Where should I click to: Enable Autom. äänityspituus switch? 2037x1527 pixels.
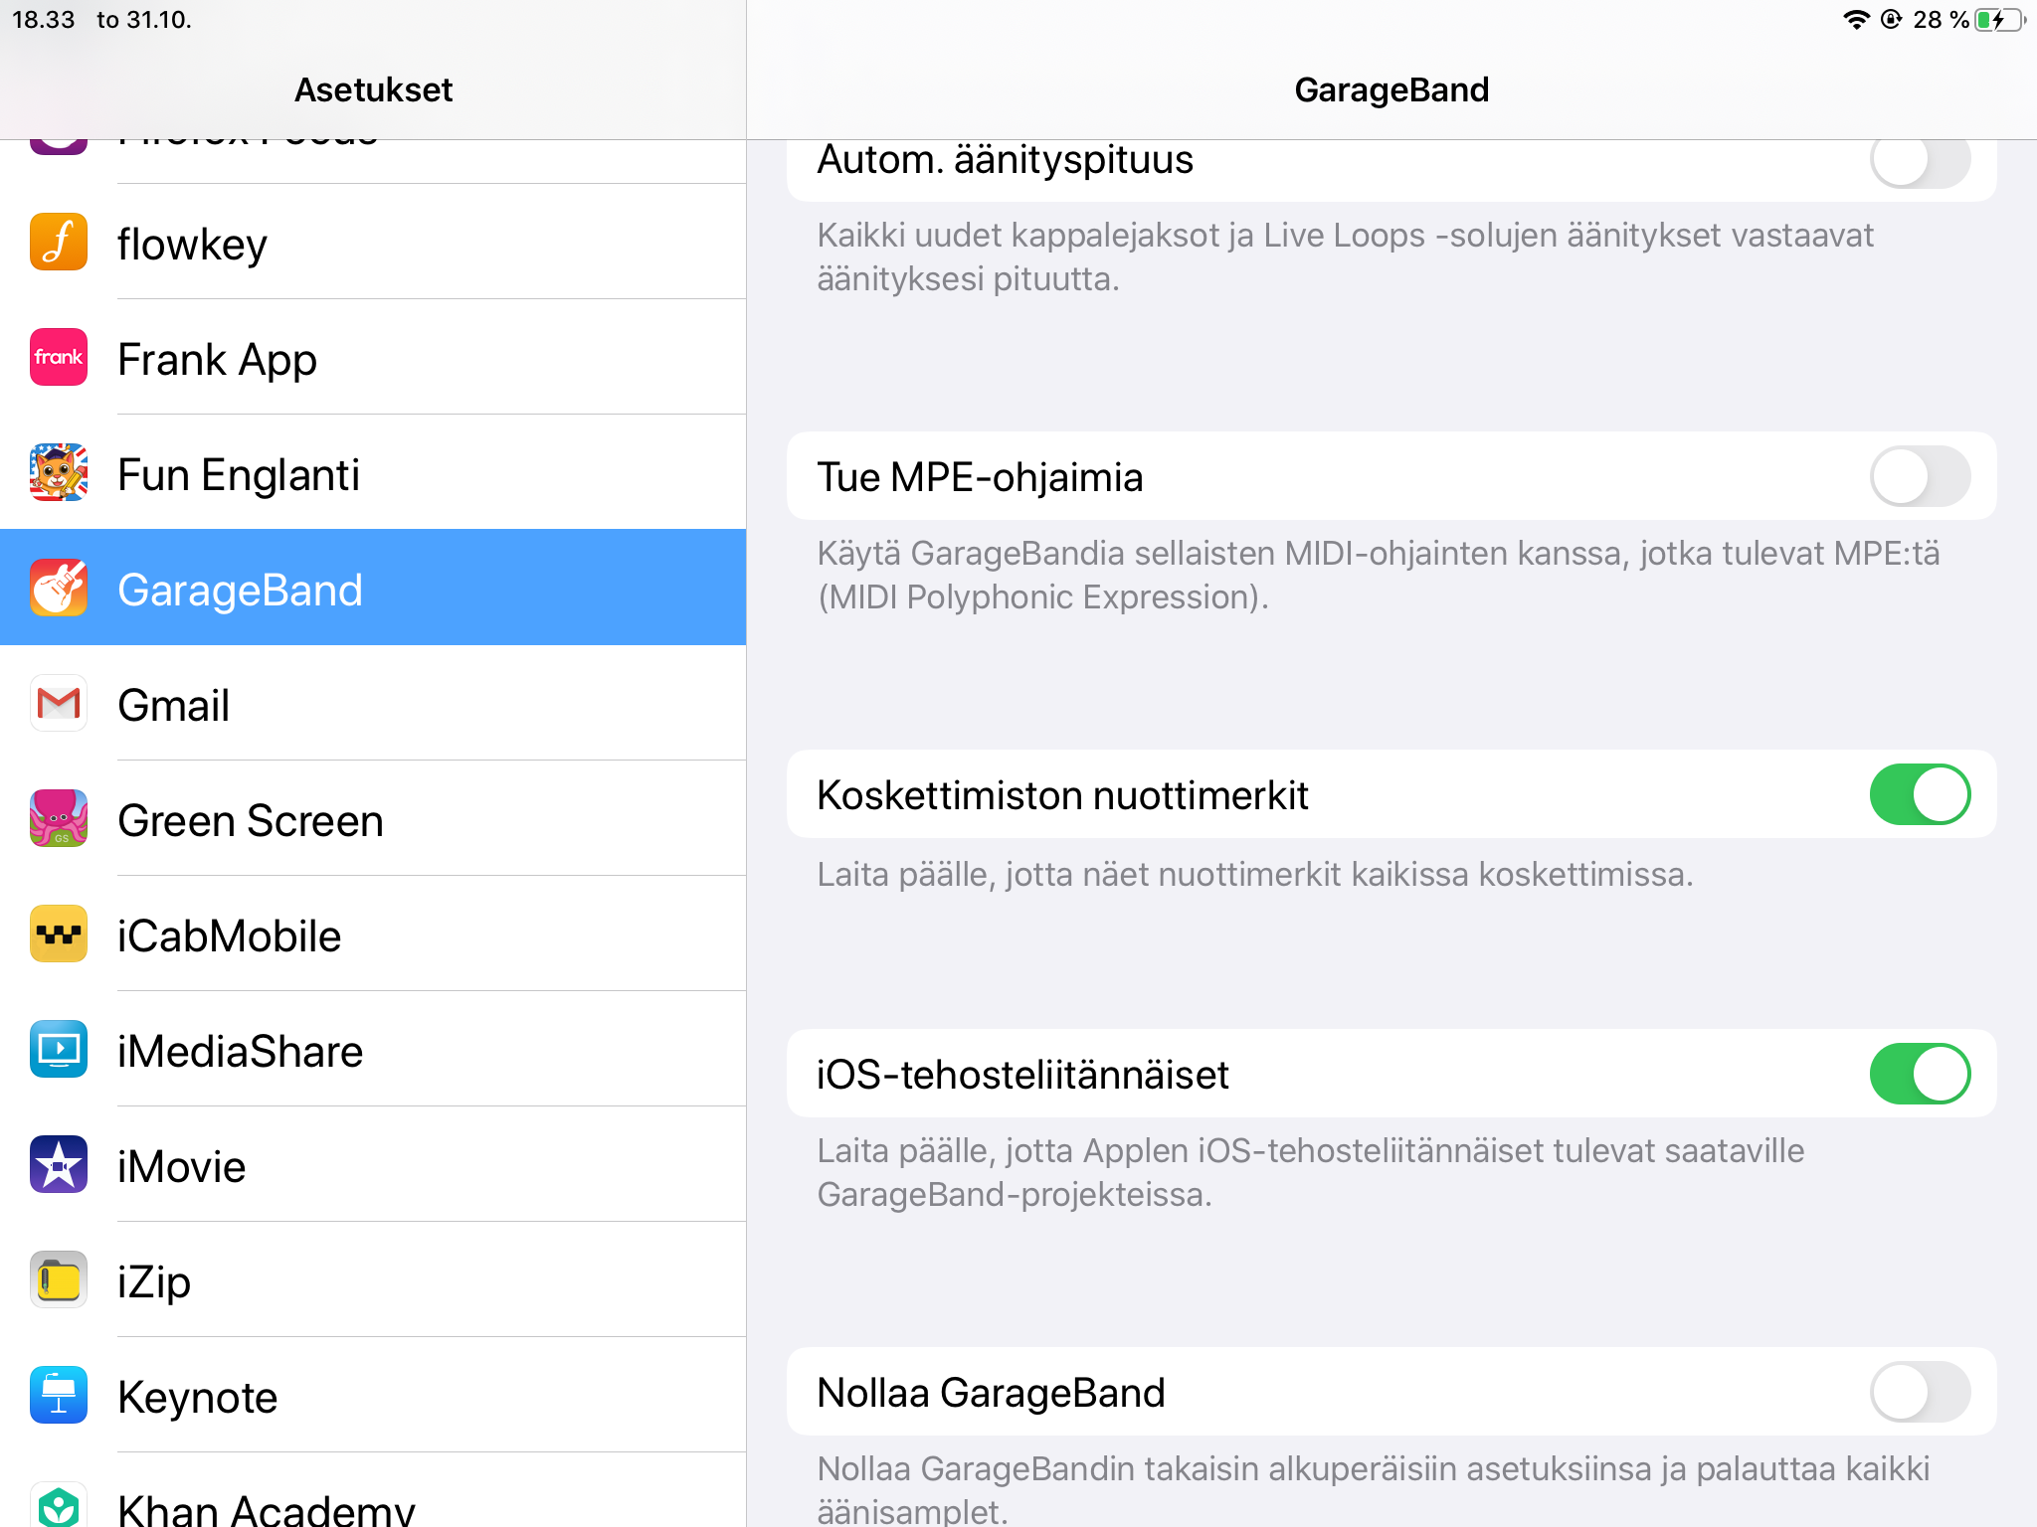(1919, 161)
